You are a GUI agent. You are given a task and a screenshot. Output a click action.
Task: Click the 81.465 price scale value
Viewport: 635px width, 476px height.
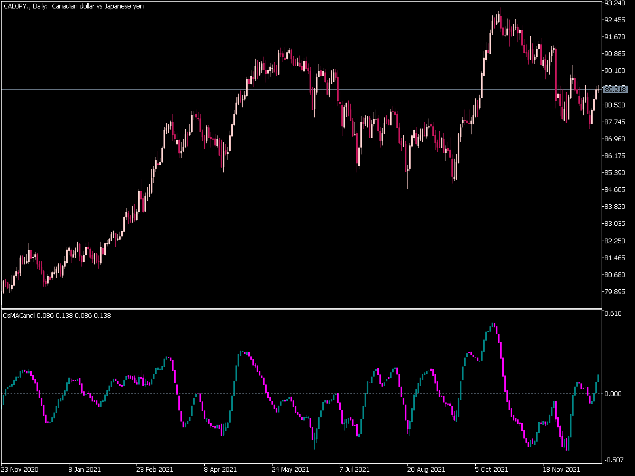click(614, 258)
